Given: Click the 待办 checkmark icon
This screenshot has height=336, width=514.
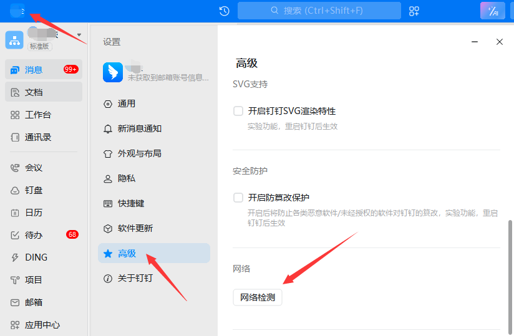Looking at the screenshot, I should point(15,235).
